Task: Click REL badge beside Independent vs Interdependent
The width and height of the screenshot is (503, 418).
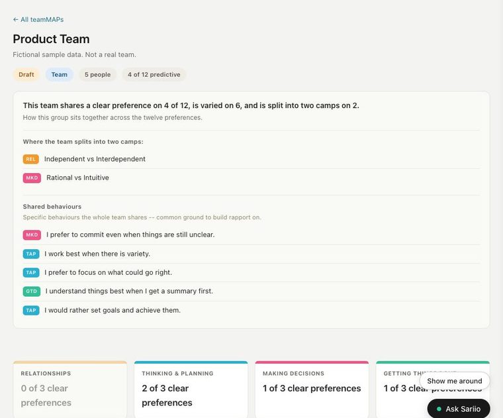Action: [x=31, y=159]
